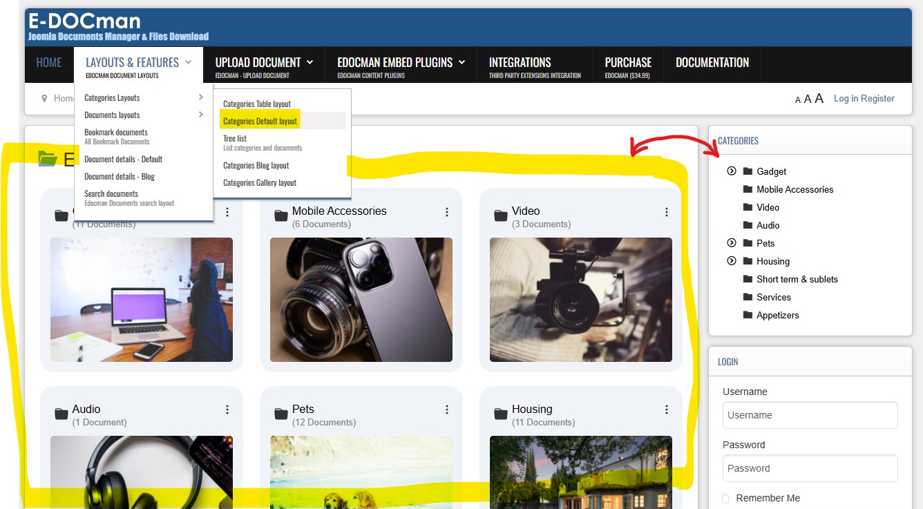Toggle the Layouts & Features dropdown
The width and height of the screenshot is (923, 509).
click(138, 66)
